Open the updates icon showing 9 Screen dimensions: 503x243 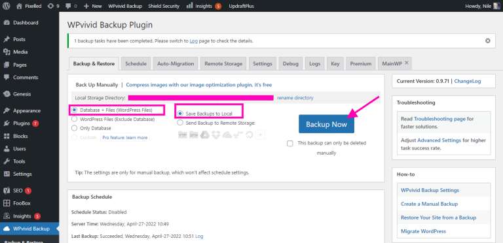50,6
